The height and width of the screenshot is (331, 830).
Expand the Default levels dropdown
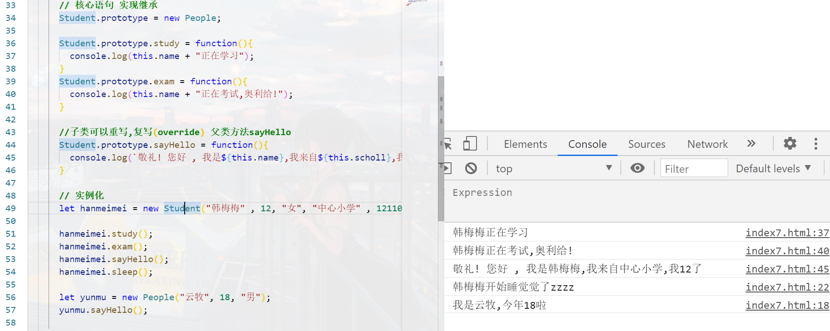(x=773, y=169)
